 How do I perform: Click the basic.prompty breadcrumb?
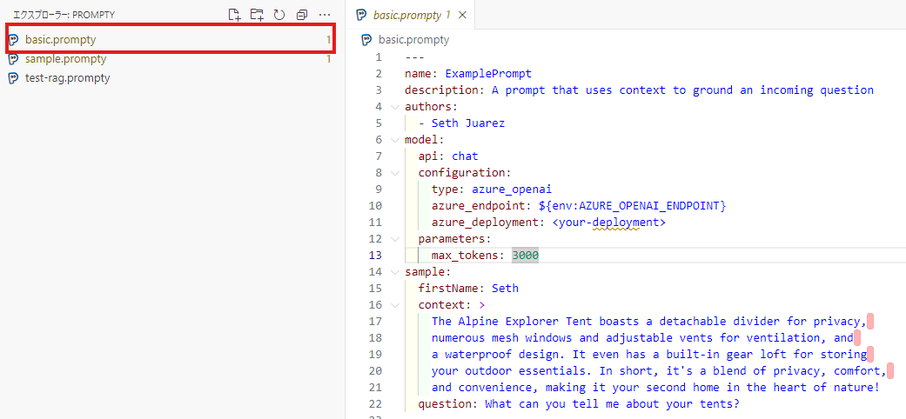(413, 40)
